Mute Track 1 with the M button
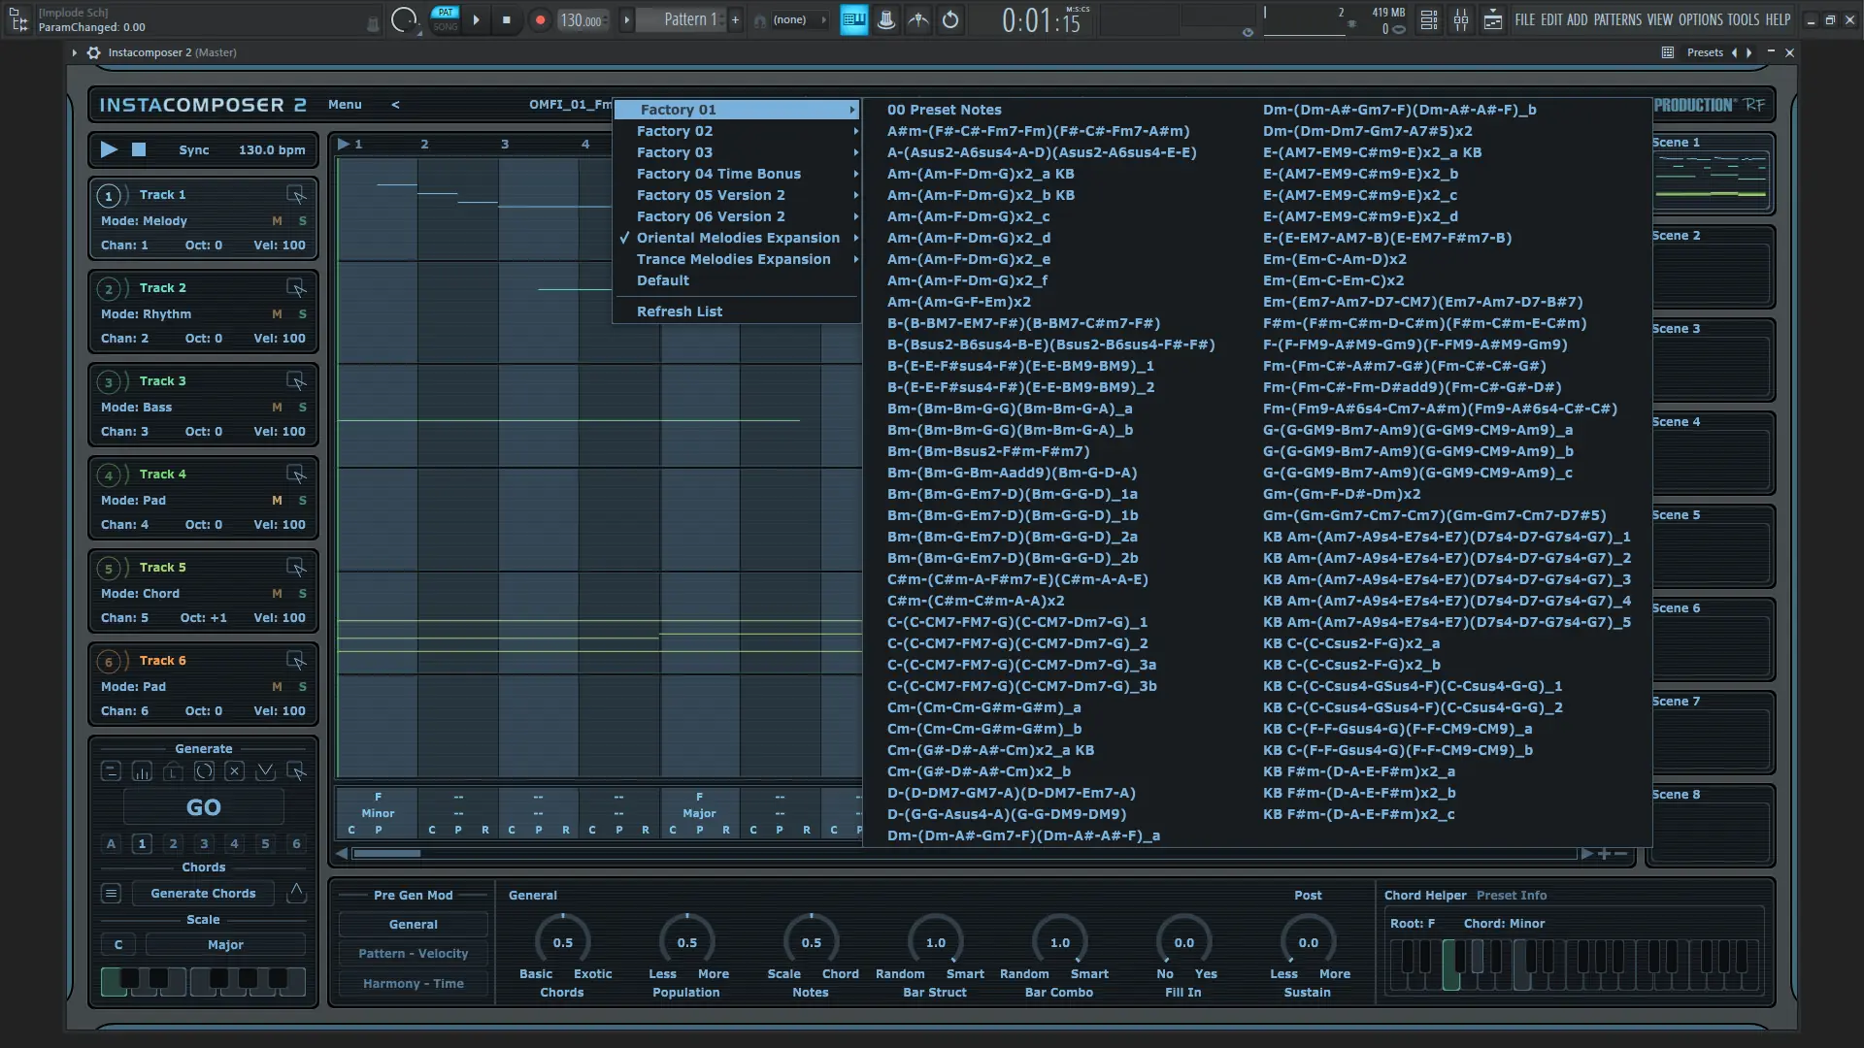Image resolution: width=1864 pixels, height=1048 pixels. point(277,221)
